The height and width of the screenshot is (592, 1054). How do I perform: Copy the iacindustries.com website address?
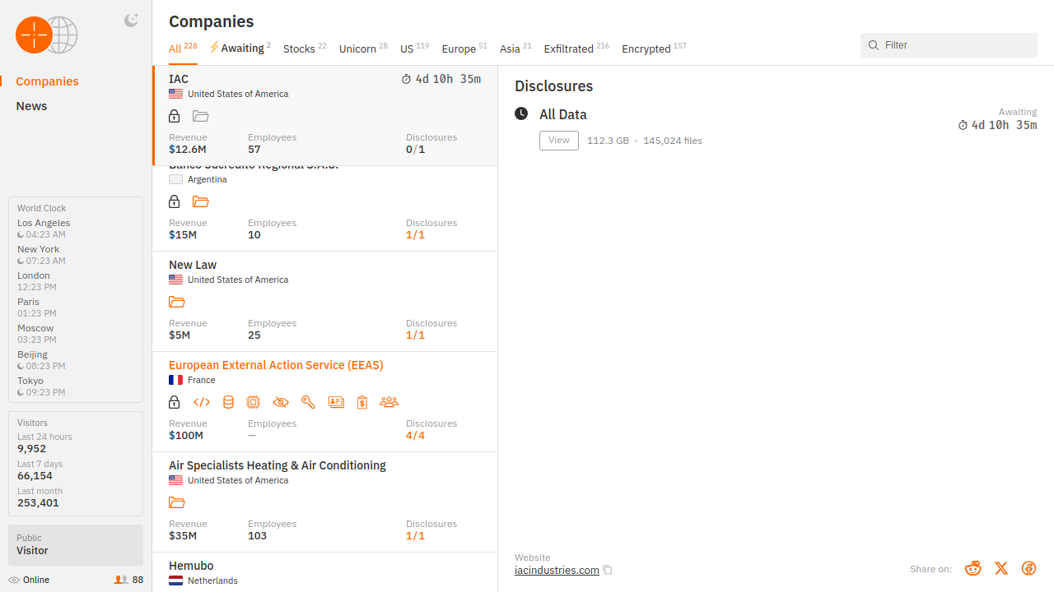(x=608, y=570)
